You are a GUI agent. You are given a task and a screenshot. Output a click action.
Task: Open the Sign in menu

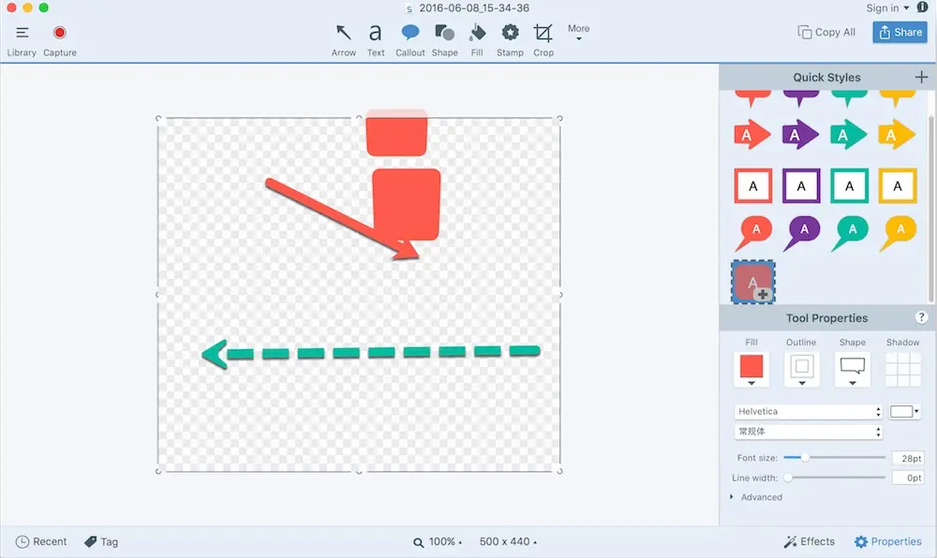coord(887,7)
